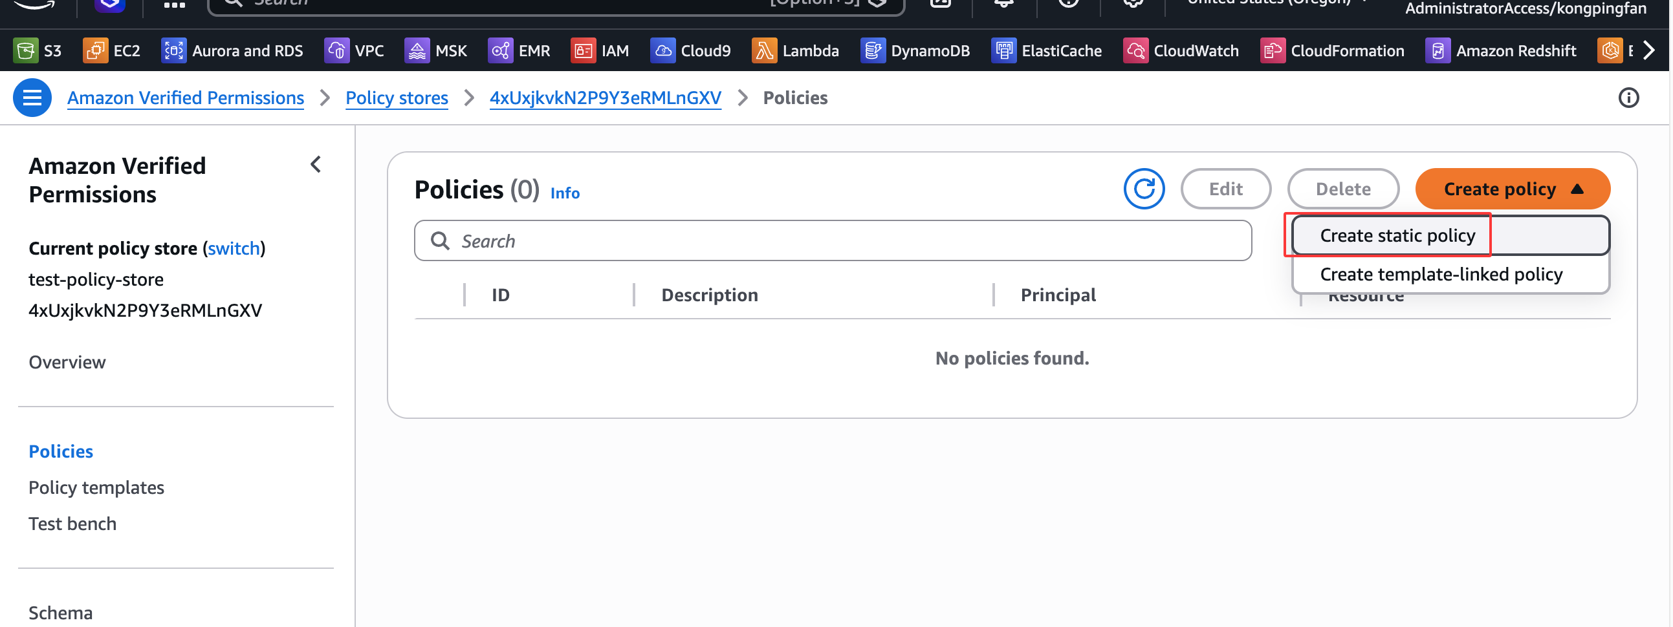Collapse the Amazon Verified Permissions sidebar
1673x627 pixels.
(x=316, y=165)
